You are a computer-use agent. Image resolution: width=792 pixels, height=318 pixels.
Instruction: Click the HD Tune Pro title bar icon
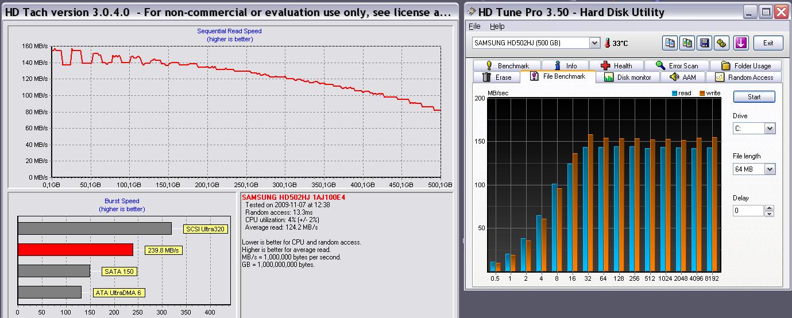[x=470, y=11]
